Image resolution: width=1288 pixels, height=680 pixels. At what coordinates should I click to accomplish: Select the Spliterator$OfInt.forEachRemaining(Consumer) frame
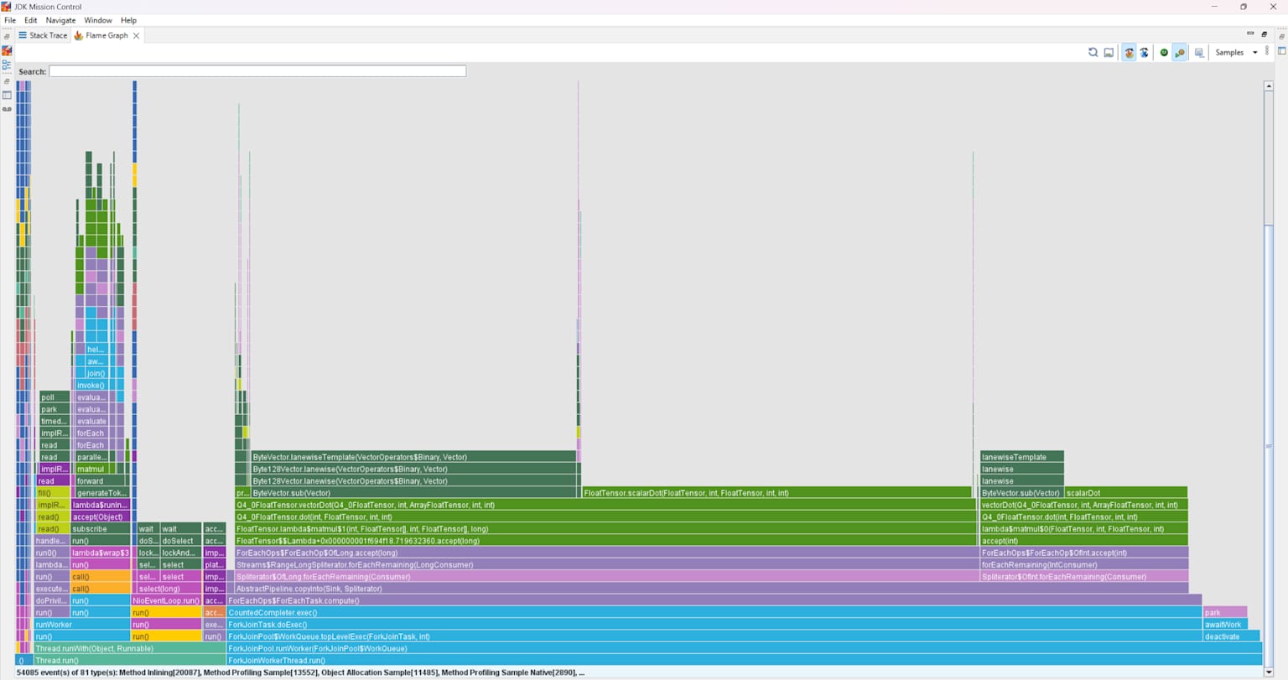pos(1083,577)
